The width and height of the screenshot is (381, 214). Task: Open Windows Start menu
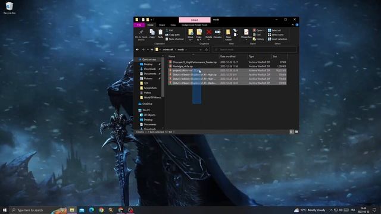(5, 210)
